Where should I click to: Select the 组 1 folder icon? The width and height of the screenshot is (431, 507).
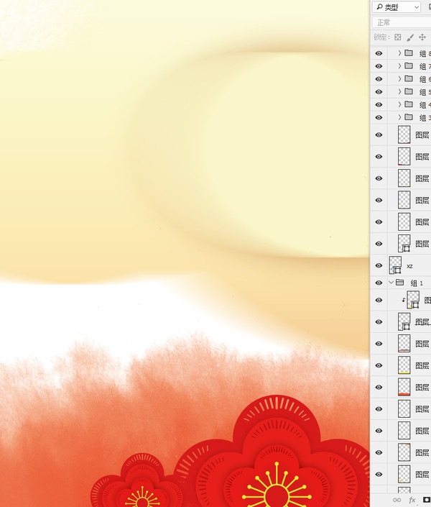point(400,283)
